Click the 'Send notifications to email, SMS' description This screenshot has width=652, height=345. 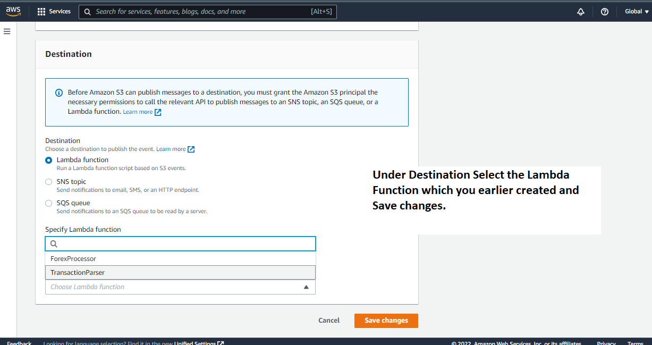click(x=128, y=190)
